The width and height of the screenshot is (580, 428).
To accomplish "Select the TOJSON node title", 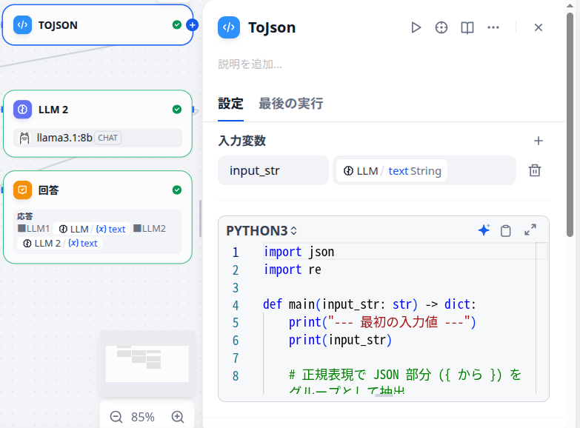I will pos(58,25).
